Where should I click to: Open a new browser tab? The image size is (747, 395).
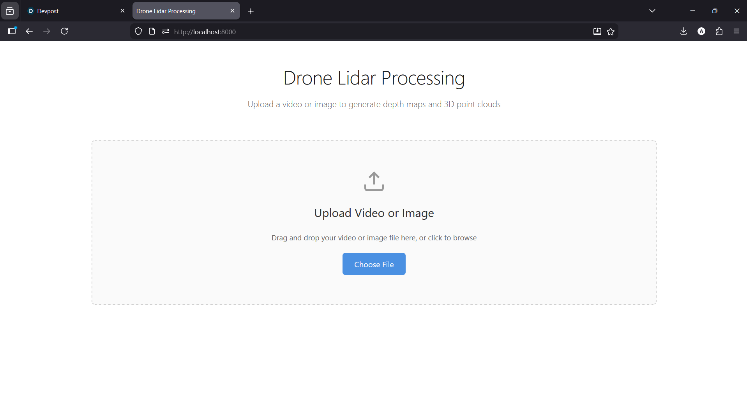251,11
